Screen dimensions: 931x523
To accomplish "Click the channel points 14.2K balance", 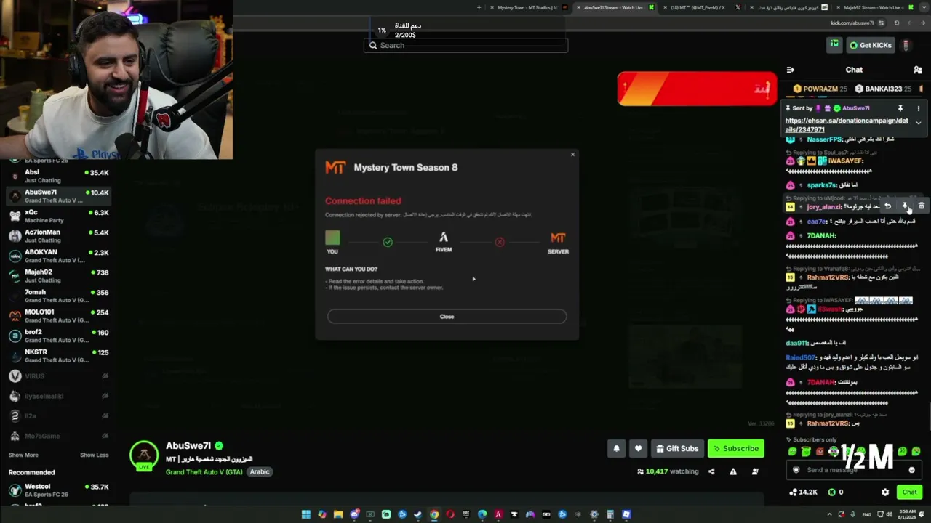I will [803, 492].
